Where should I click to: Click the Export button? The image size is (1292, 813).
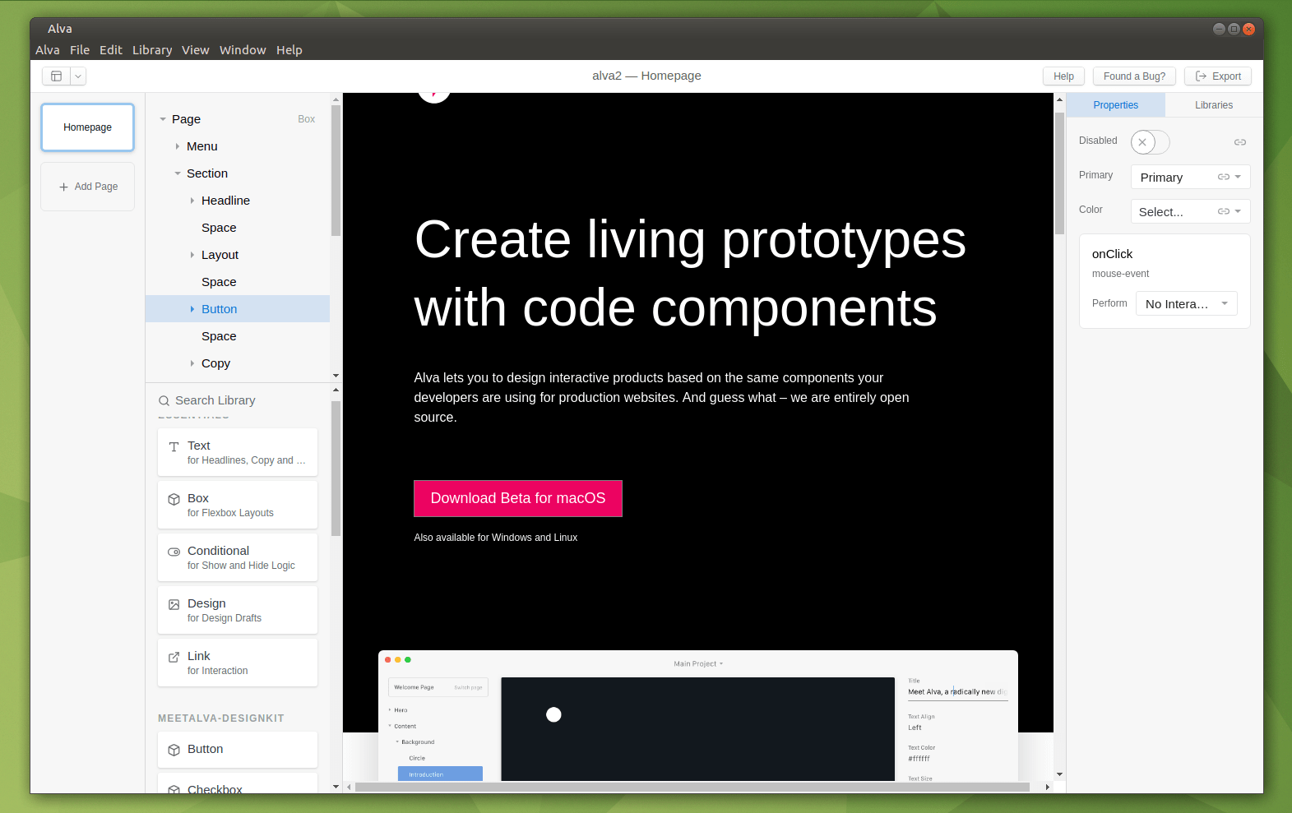1217,76
